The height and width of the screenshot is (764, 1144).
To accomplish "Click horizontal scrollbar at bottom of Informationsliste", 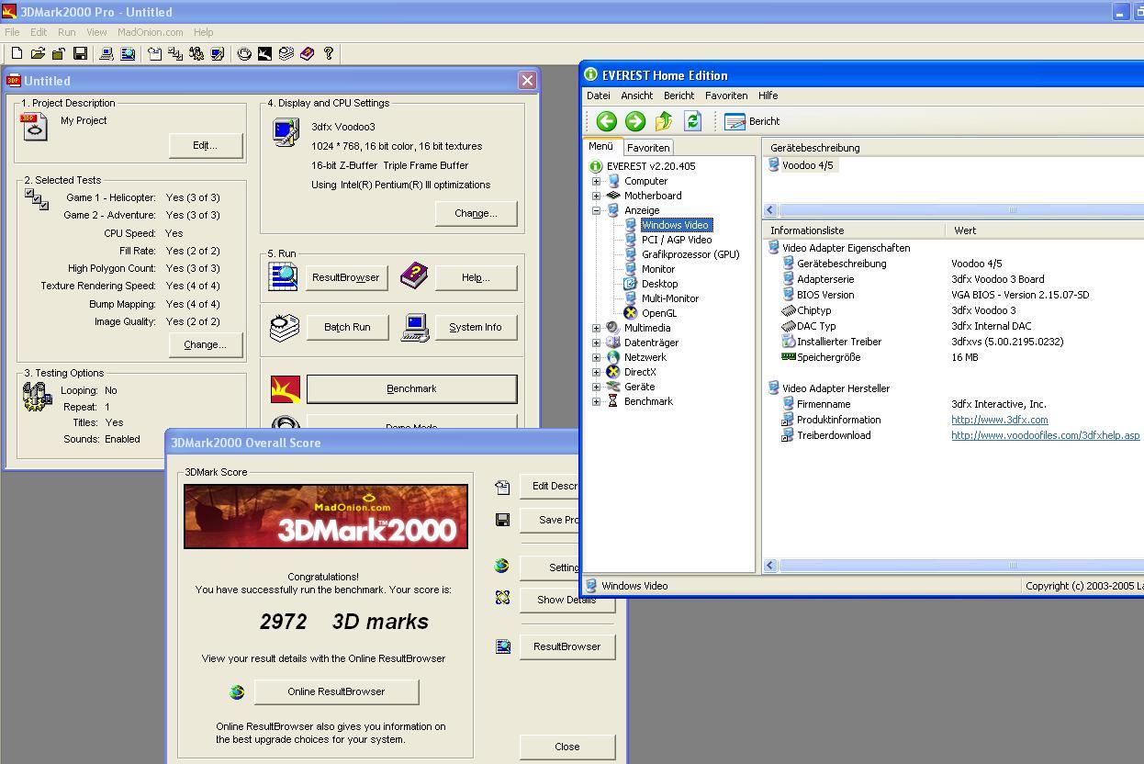I will click(x=953, y=566).
